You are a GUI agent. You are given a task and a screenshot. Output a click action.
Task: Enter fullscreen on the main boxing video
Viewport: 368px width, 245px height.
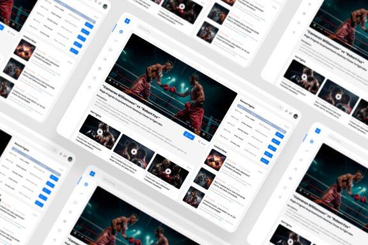(208, 136)
